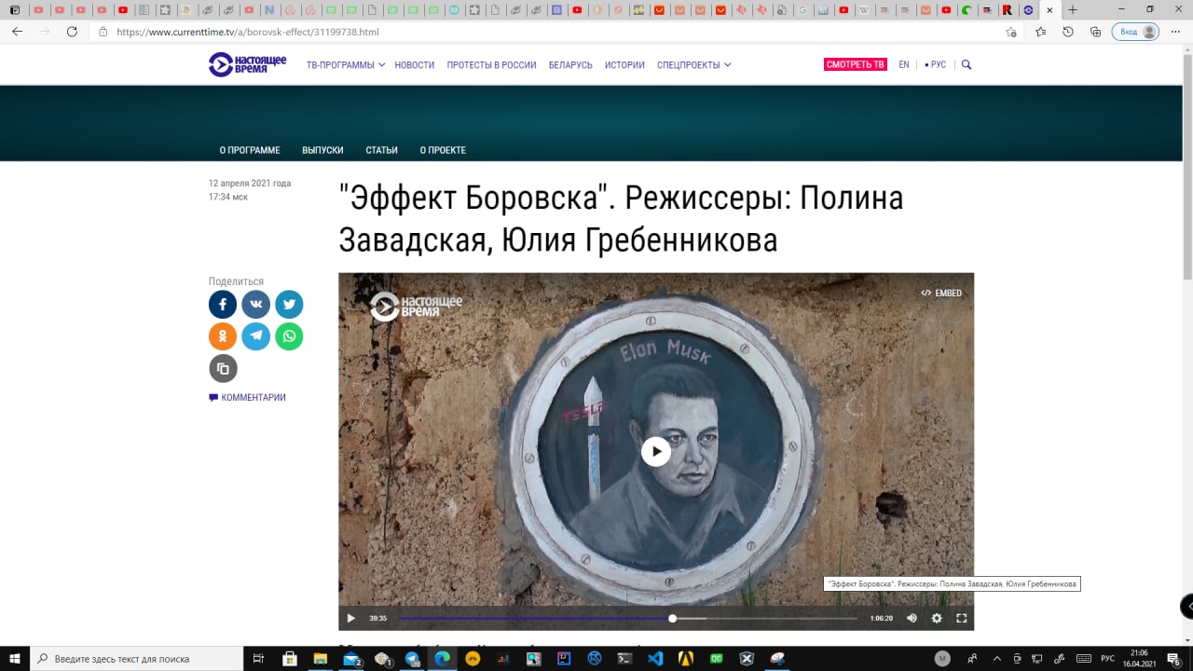The height and width of the screenshot is (671, 1193).
Task: Open a new browser tab
Action: (x=1073, y=9)
